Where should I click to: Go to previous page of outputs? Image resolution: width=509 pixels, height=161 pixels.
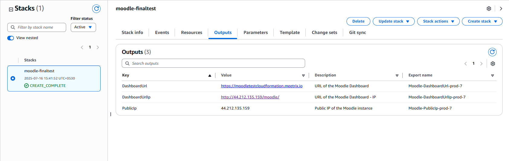465,63
